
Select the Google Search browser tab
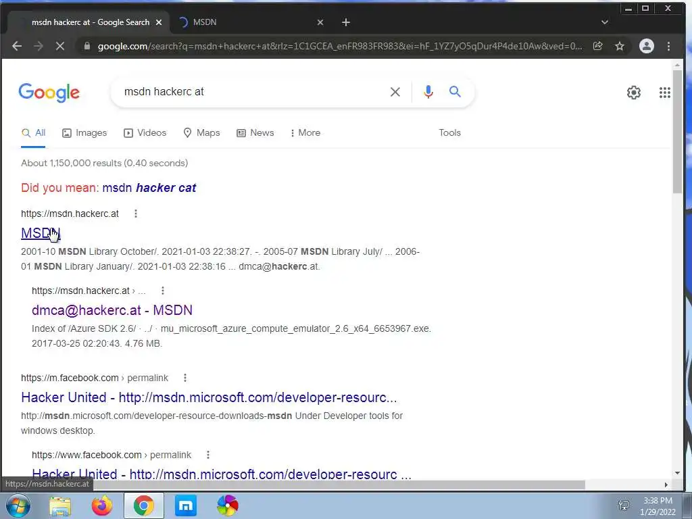[89, 22]
